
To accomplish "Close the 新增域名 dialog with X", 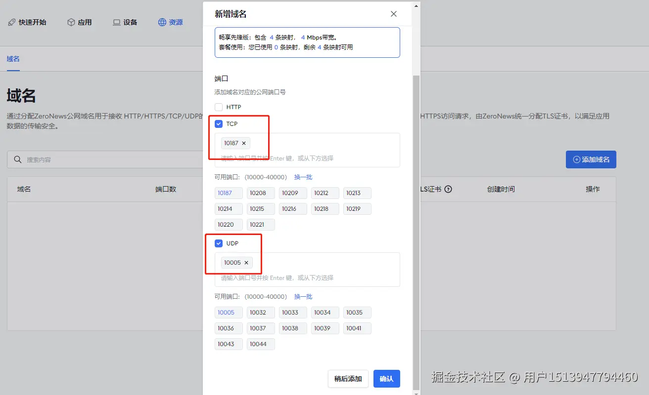I will pos(394,14).
